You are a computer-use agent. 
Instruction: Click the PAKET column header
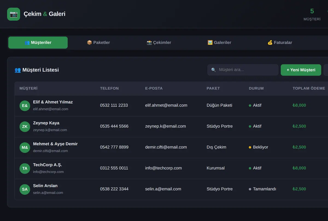tap(213, 88)
